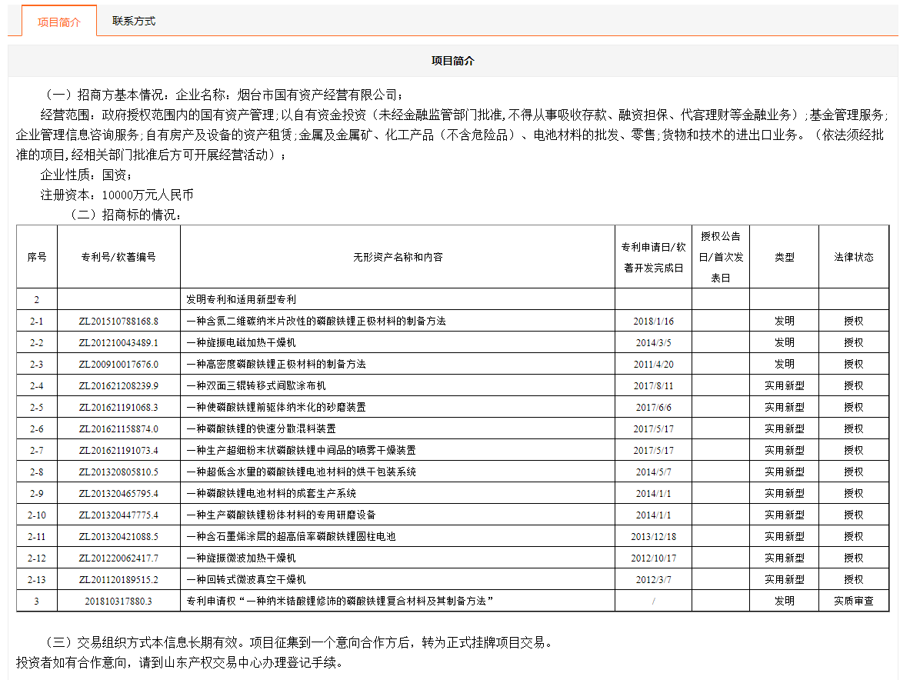The image size is (900, 680).
Task: Select patent number ZL201510788168.8
Action: [x=118, y=321]
